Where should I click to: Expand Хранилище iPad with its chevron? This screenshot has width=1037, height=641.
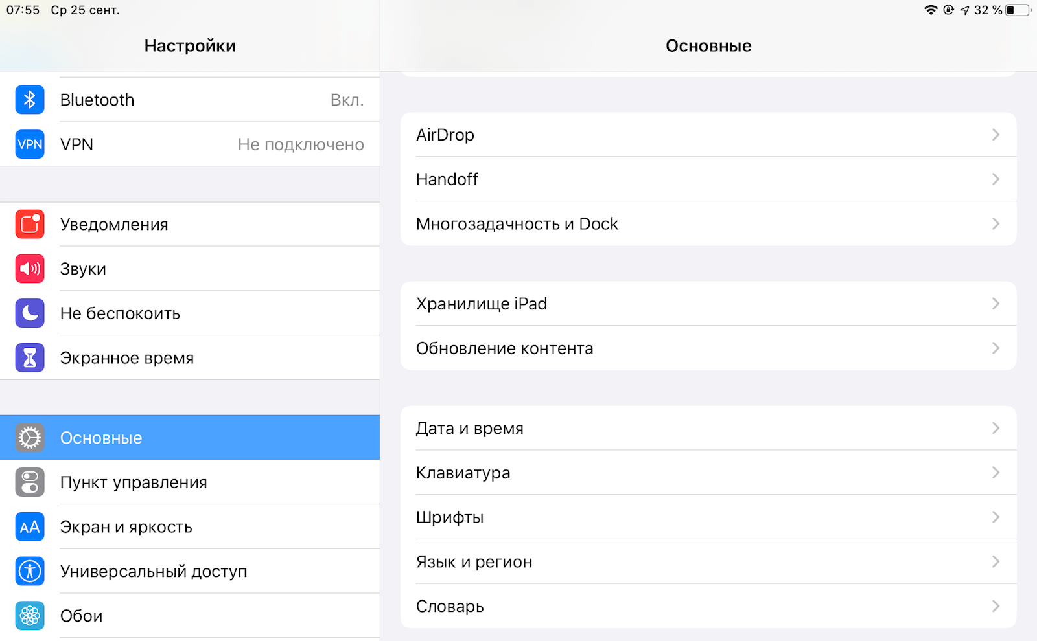996,304
